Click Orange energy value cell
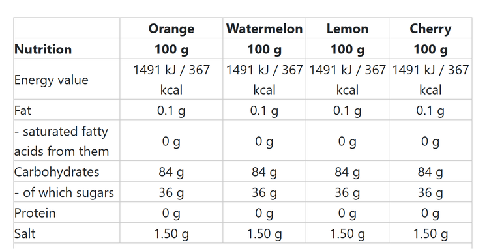 pyautogui.click(x=171, y=80)
